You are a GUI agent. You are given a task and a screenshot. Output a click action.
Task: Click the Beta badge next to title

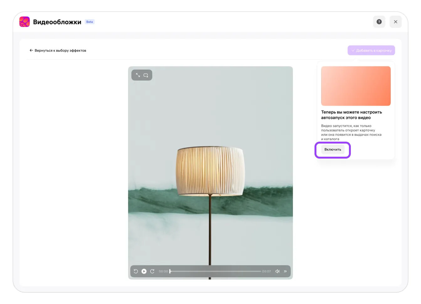tap(90, 22)
